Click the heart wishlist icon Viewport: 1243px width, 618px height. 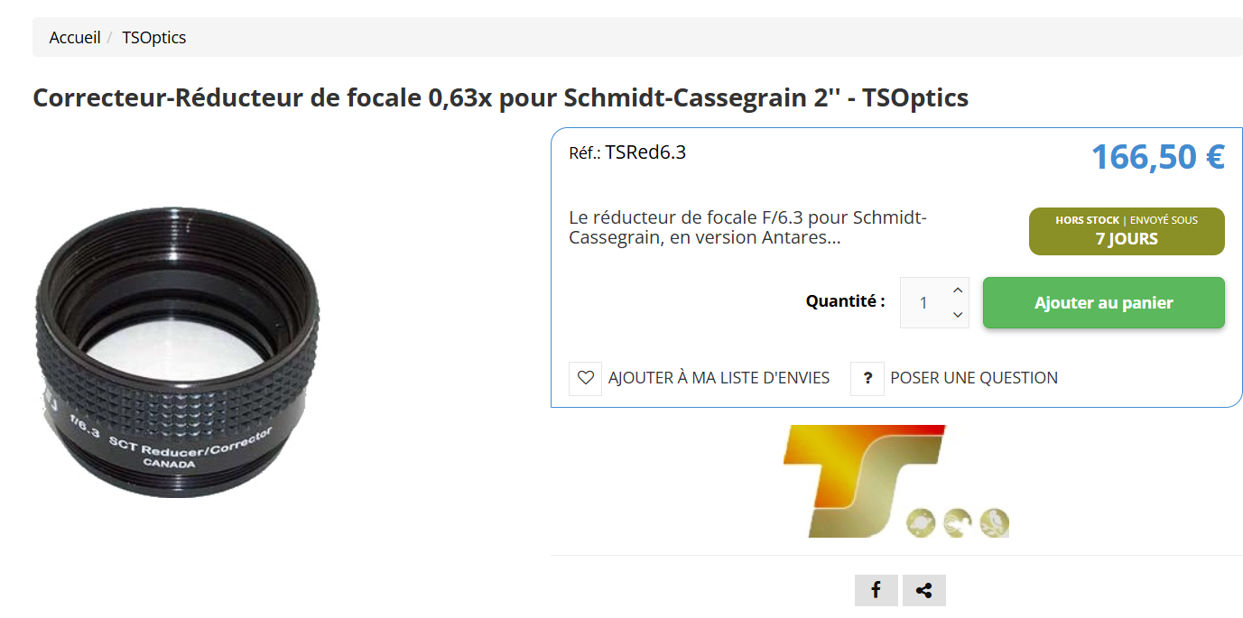click(585, 378)
